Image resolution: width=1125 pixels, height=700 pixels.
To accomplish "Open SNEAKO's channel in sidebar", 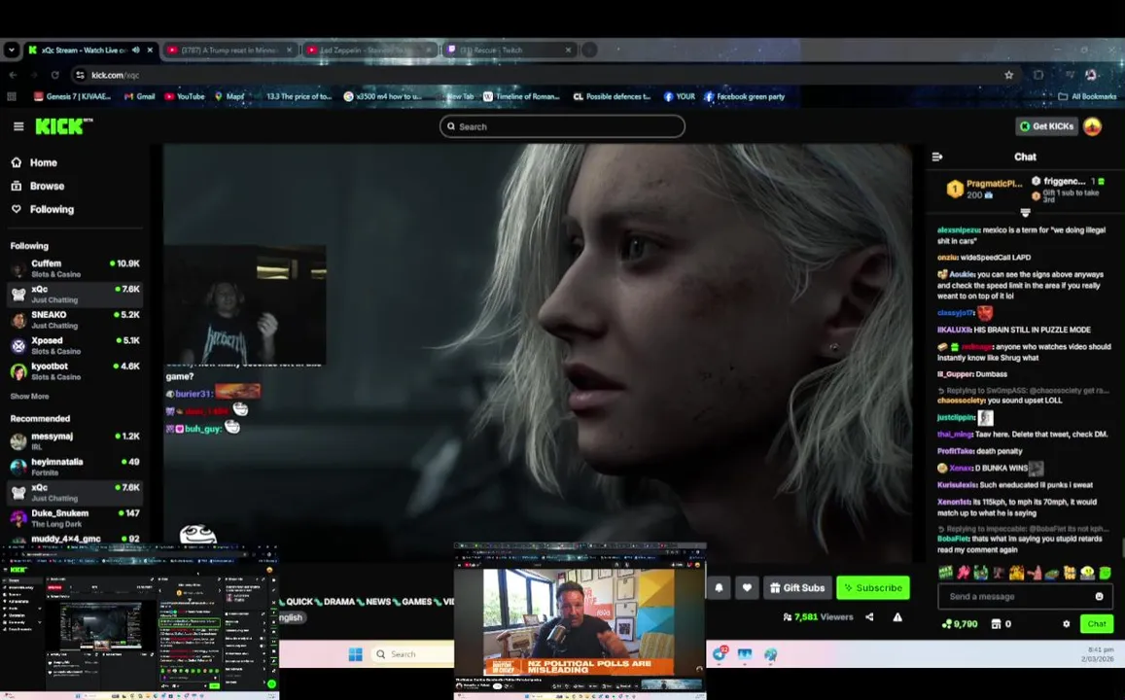I will [75, 320].
